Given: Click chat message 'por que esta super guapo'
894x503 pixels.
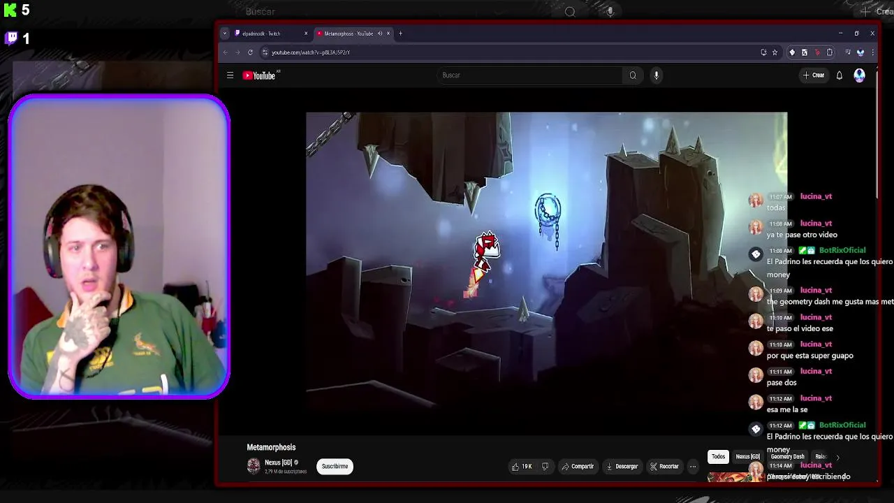Looking at the screenshot, I should (810, 356).
